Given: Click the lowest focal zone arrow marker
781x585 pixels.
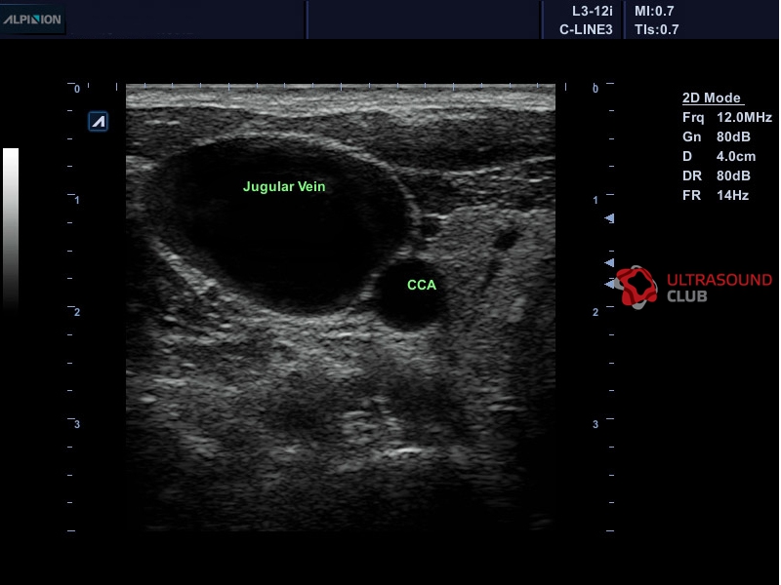Looking at the screenshot, I should coord(609,284).
